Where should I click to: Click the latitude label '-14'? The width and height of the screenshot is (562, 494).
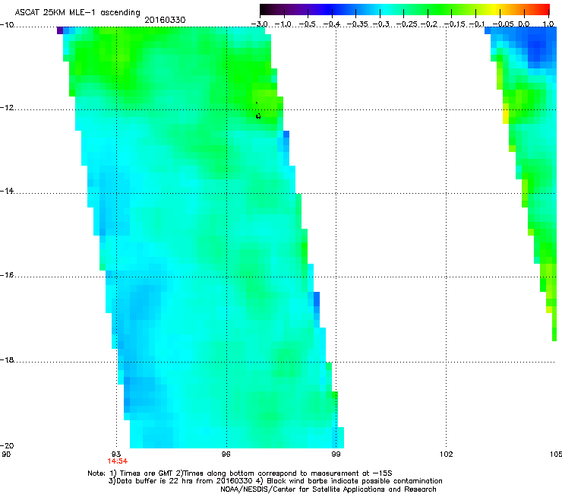[x=7, y=192]
